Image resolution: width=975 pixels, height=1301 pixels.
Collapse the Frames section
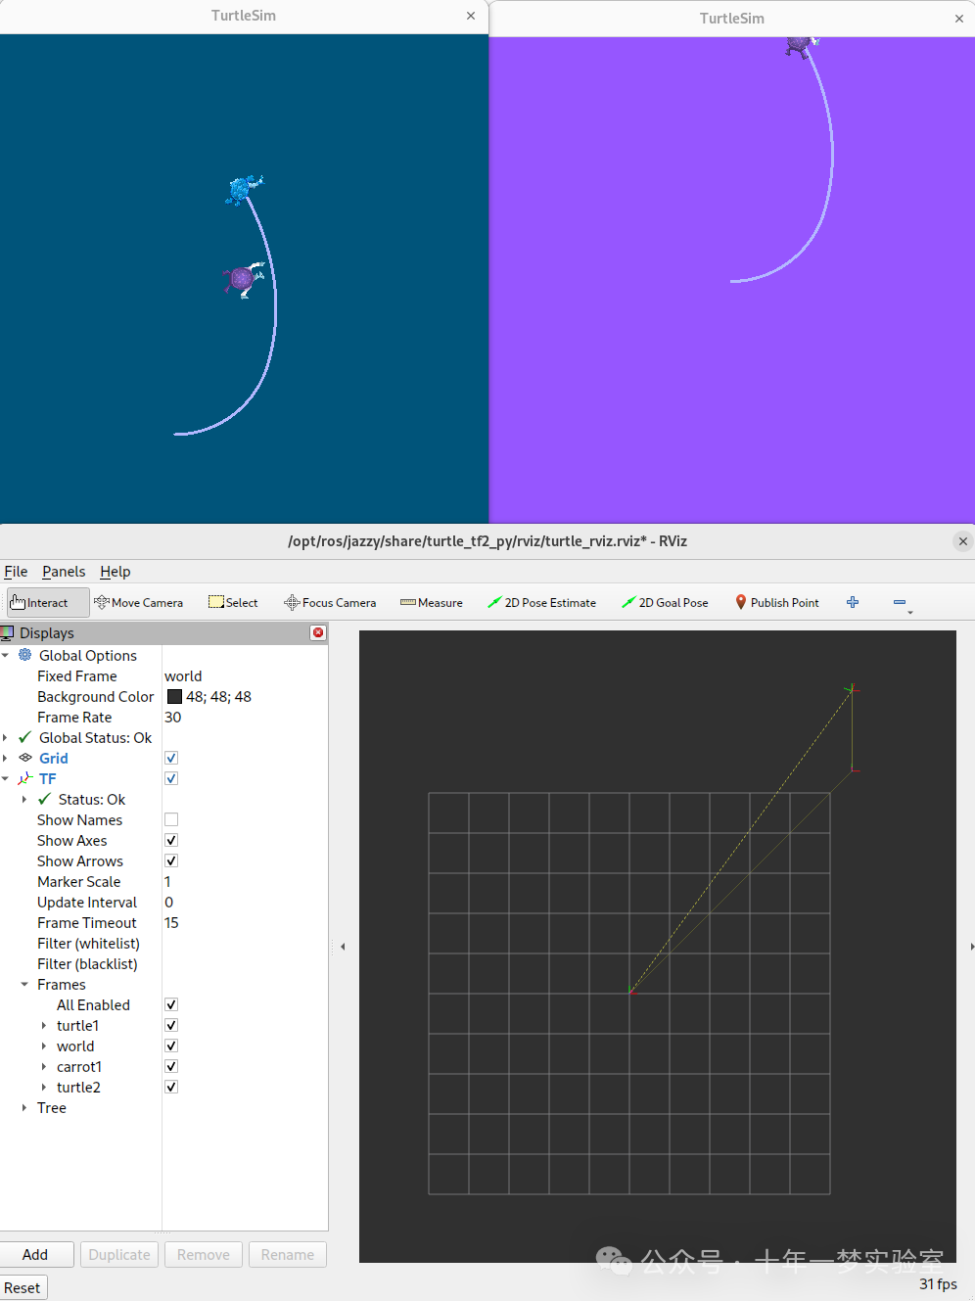click(24, 984)
